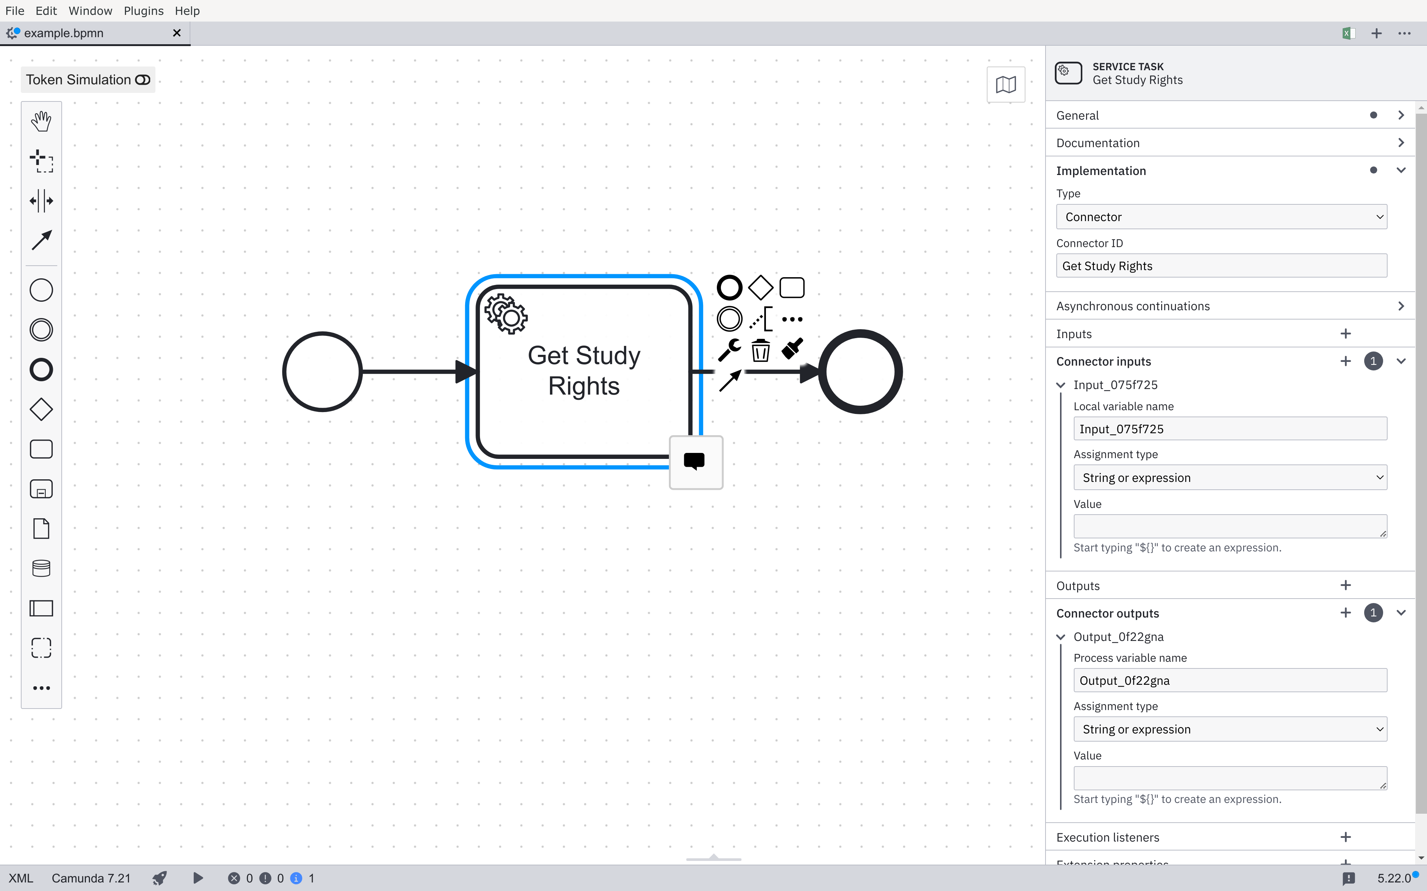Select group dashed box in the palette
This screenshot has width=1427, height=891.
click(x=41, y=648)
